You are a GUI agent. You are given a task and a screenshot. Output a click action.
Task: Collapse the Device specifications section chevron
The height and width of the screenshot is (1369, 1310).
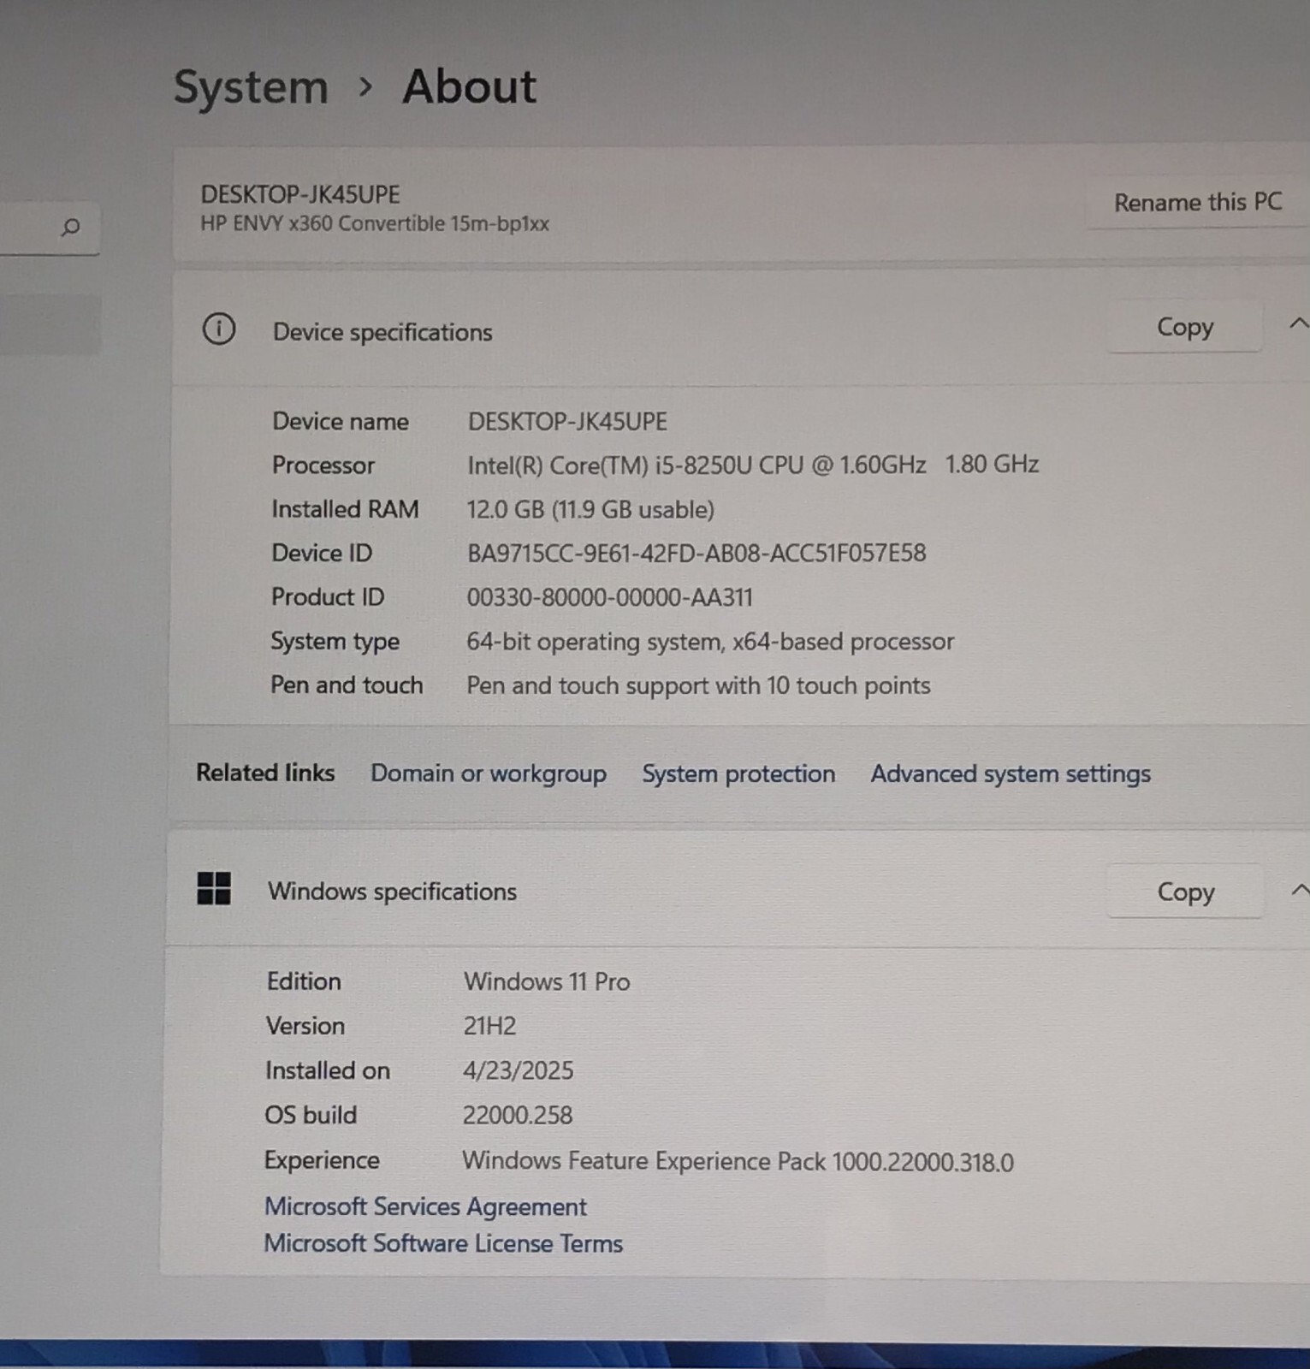pos(1298,323)
